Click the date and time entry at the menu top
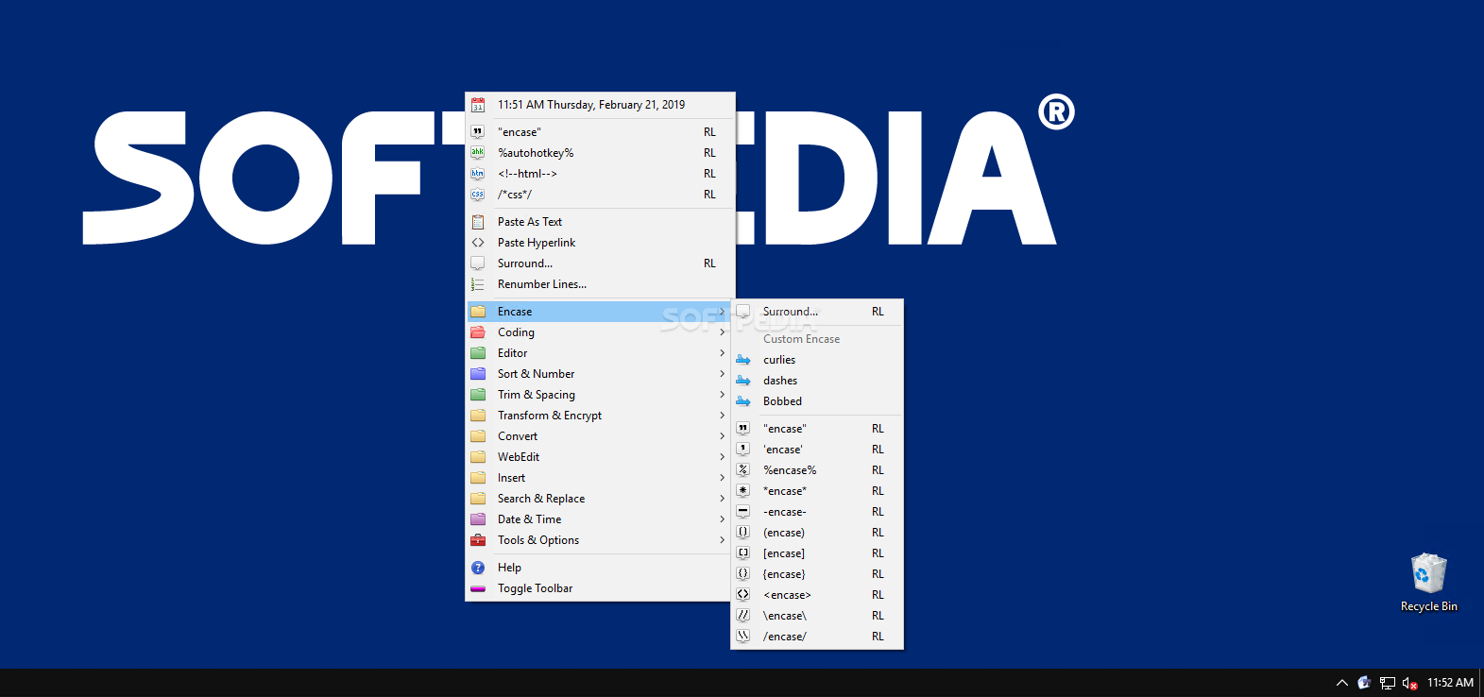 (x=600, y=105)
